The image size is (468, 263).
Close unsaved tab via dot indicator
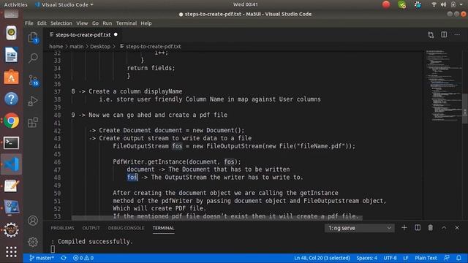click(116, 34)
